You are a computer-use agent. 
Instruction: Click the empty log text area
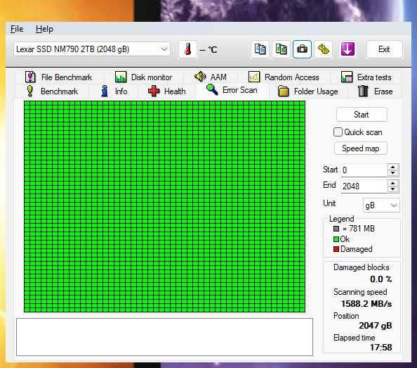point(164,337)
